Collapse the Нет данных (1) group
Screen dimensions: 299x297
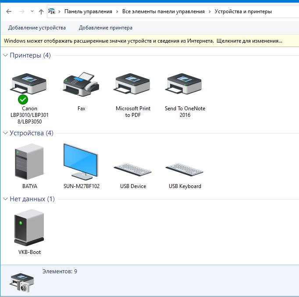tap(6, 199)
